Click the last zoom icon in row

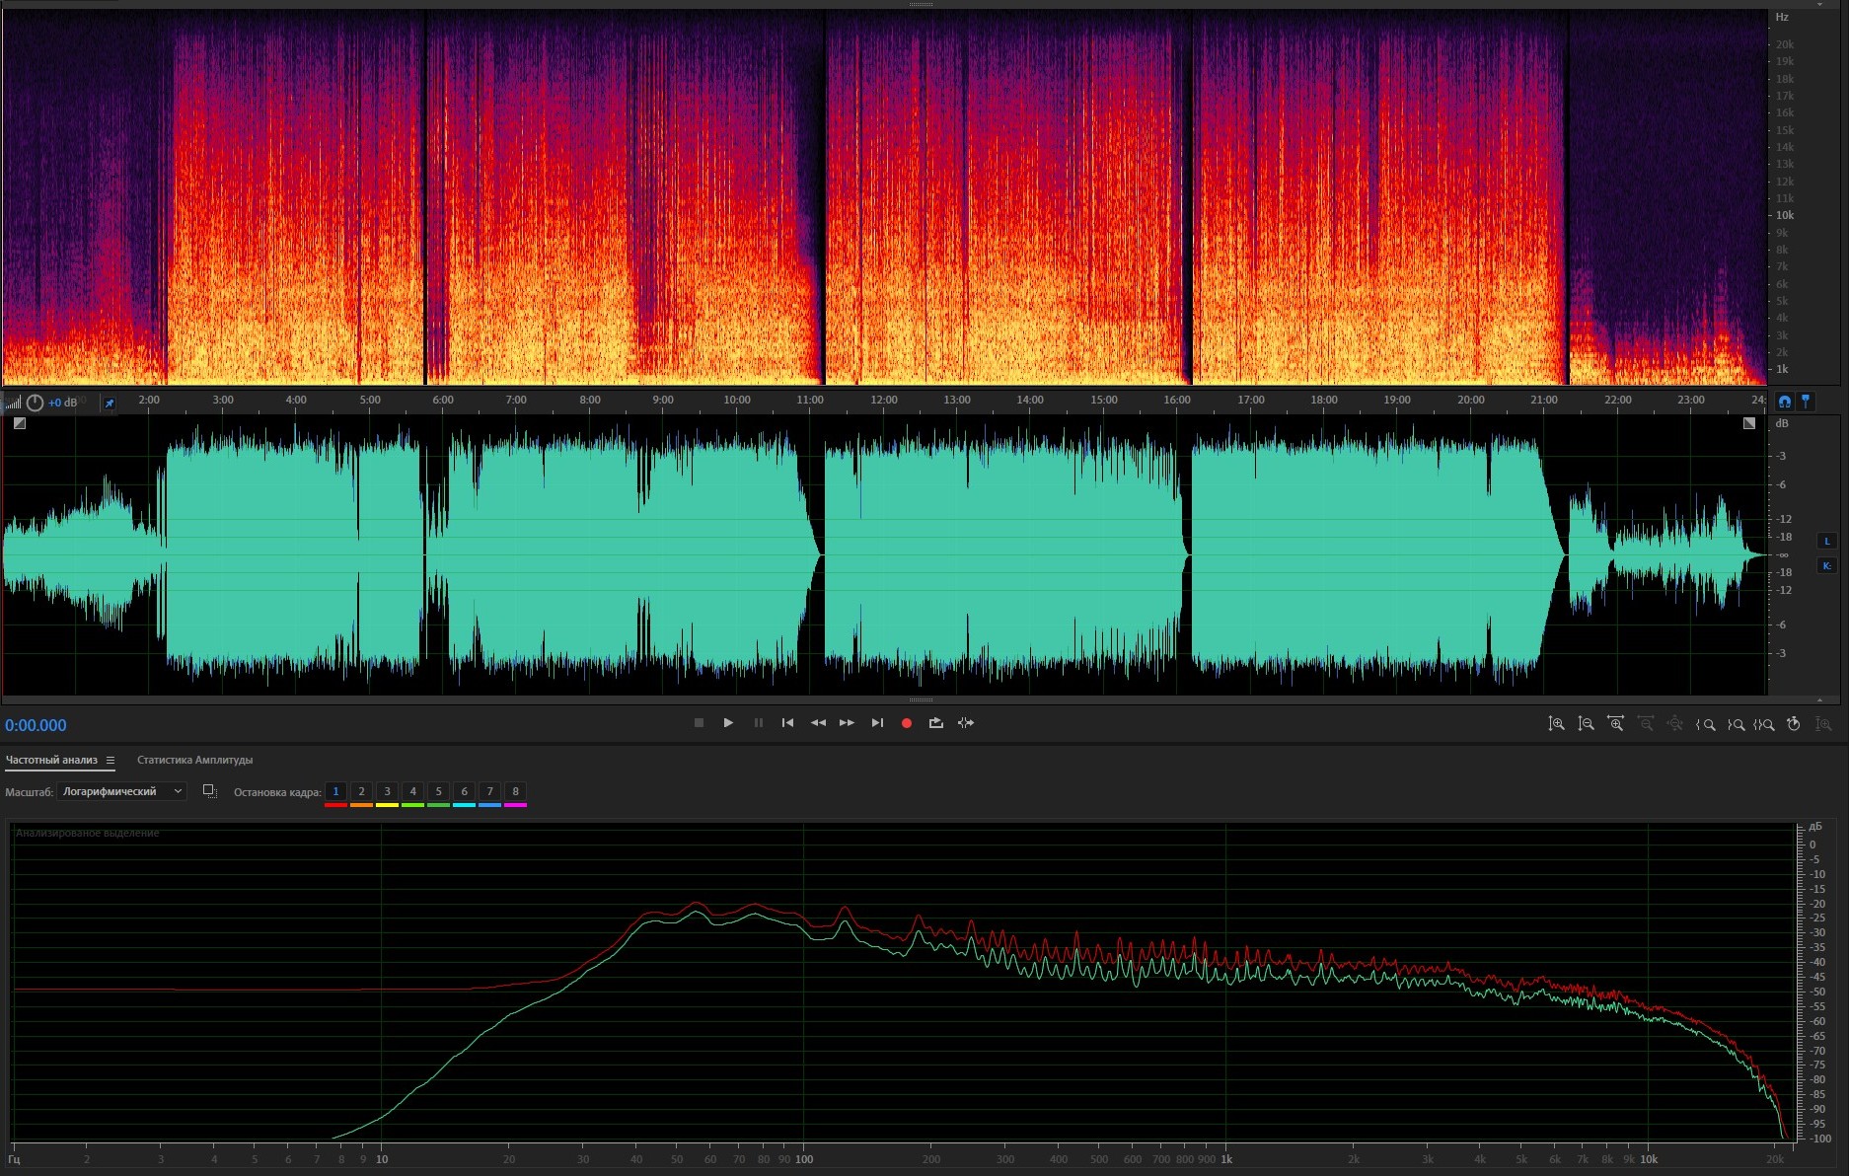point(1823,724)
